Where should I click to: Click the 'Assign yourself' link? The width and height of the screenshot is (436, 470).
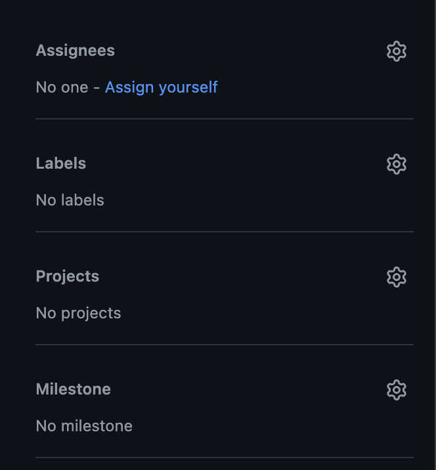tap(161, 87)
